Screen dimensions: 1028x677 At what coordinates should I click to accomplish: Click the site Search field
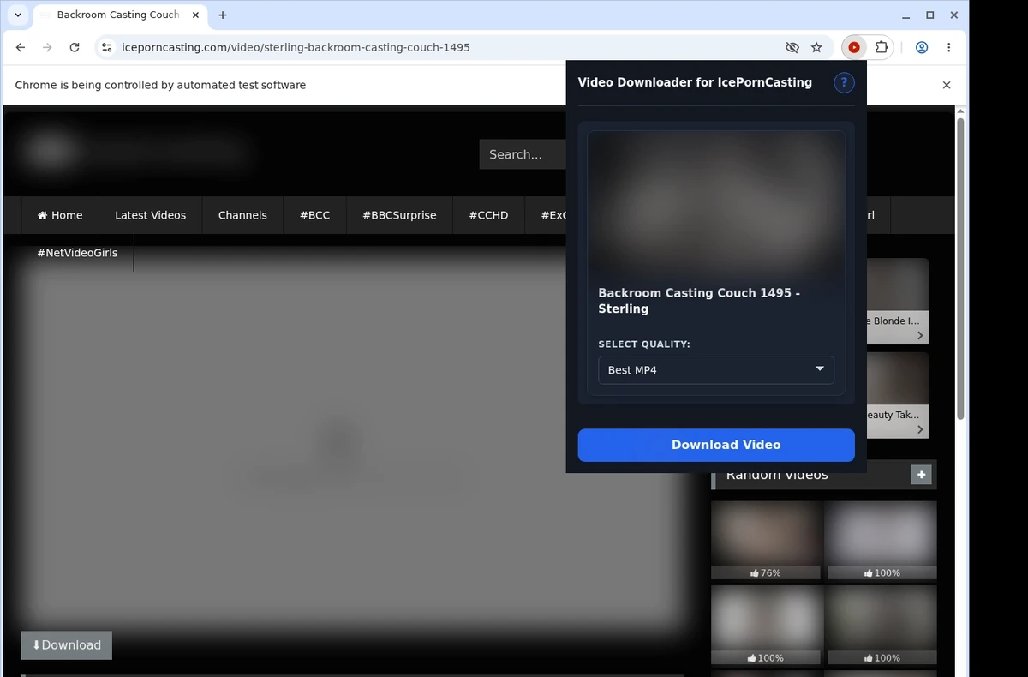pyautogui.click(x=523, y=154)
